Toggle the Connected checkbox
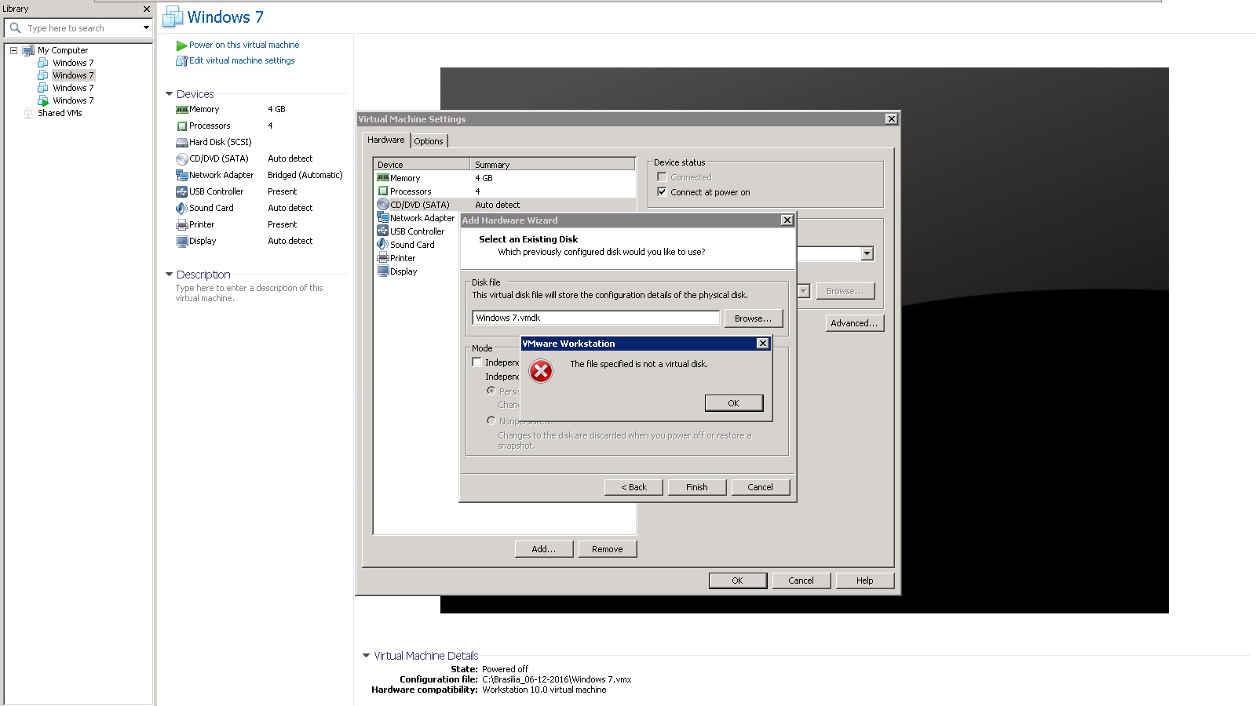1256x706 pixels. click(662, 177)
